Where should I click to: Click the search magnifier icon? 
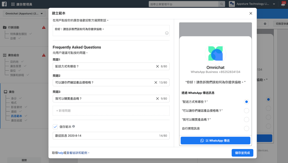[222, 4]
